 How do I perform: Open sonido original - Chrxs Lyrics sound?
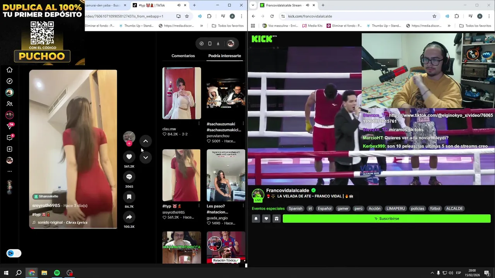point(60,222)
